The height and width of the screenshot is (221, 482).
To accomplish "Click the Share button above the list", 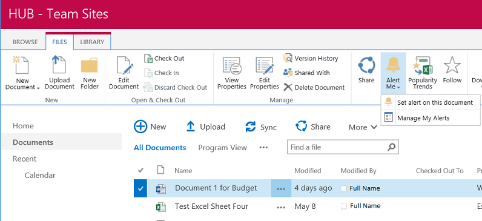I will pos(312,127).
